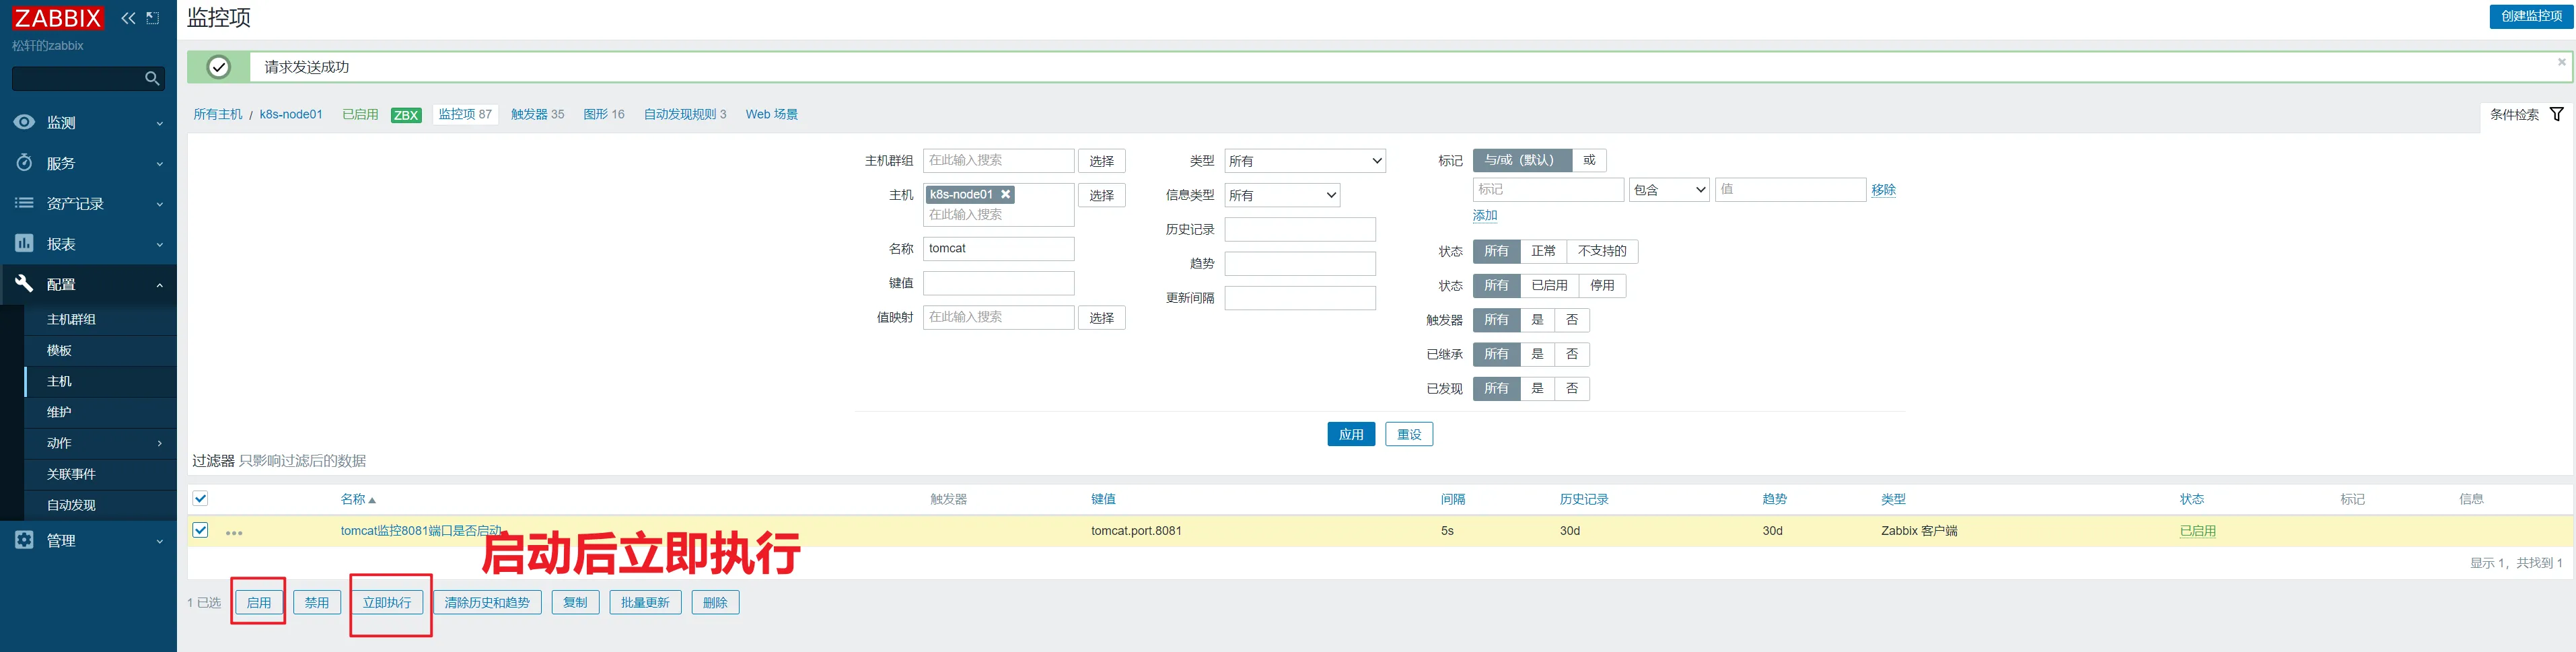Open the three-dots menu for tomcat item
Viewport: 2576px width, 652px height.
pyautogui.click(x=234, y=532)
